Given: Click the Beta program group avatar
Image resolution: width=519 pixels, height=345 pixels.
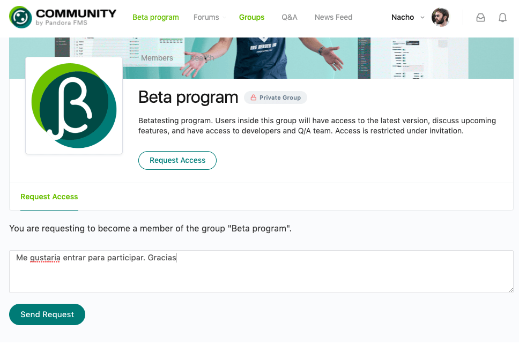Looking at the screenshot, I should click(74, 106).
